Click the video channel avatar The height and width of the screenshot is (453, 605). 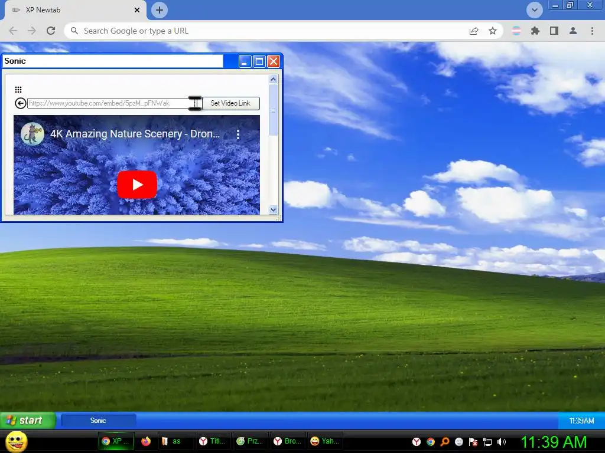point(32,134)
